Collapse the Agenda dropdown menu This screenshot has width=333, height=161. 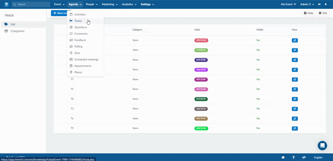click(75, 4)
